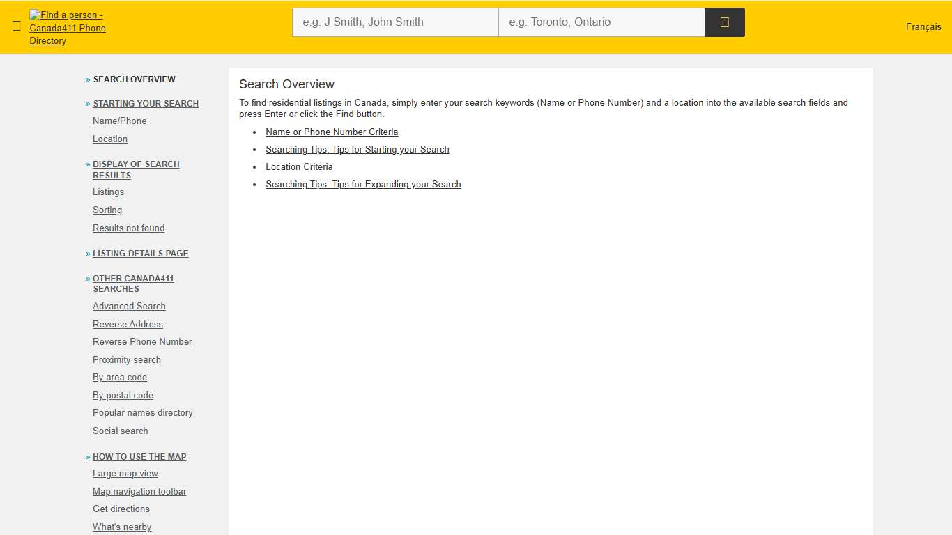Click the location search input field

(x=601, y=22)
